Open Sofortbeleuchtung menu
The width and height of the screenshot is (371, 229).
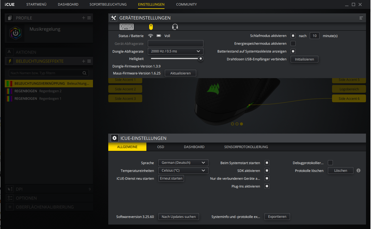108,4
